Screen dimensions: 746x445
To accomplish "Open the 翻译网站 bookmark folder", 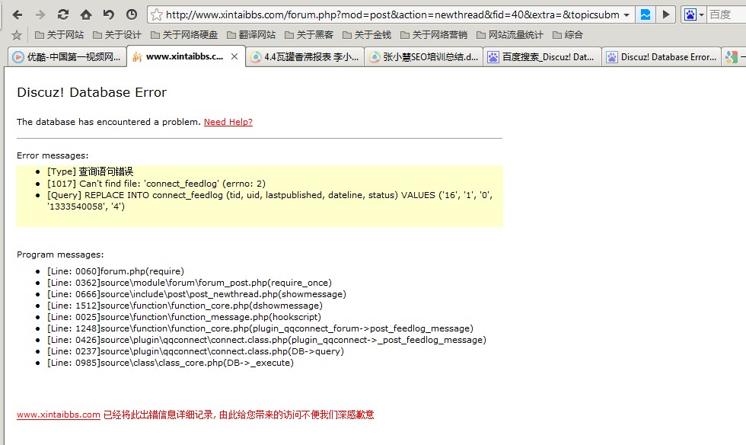I will pos(251,35).
